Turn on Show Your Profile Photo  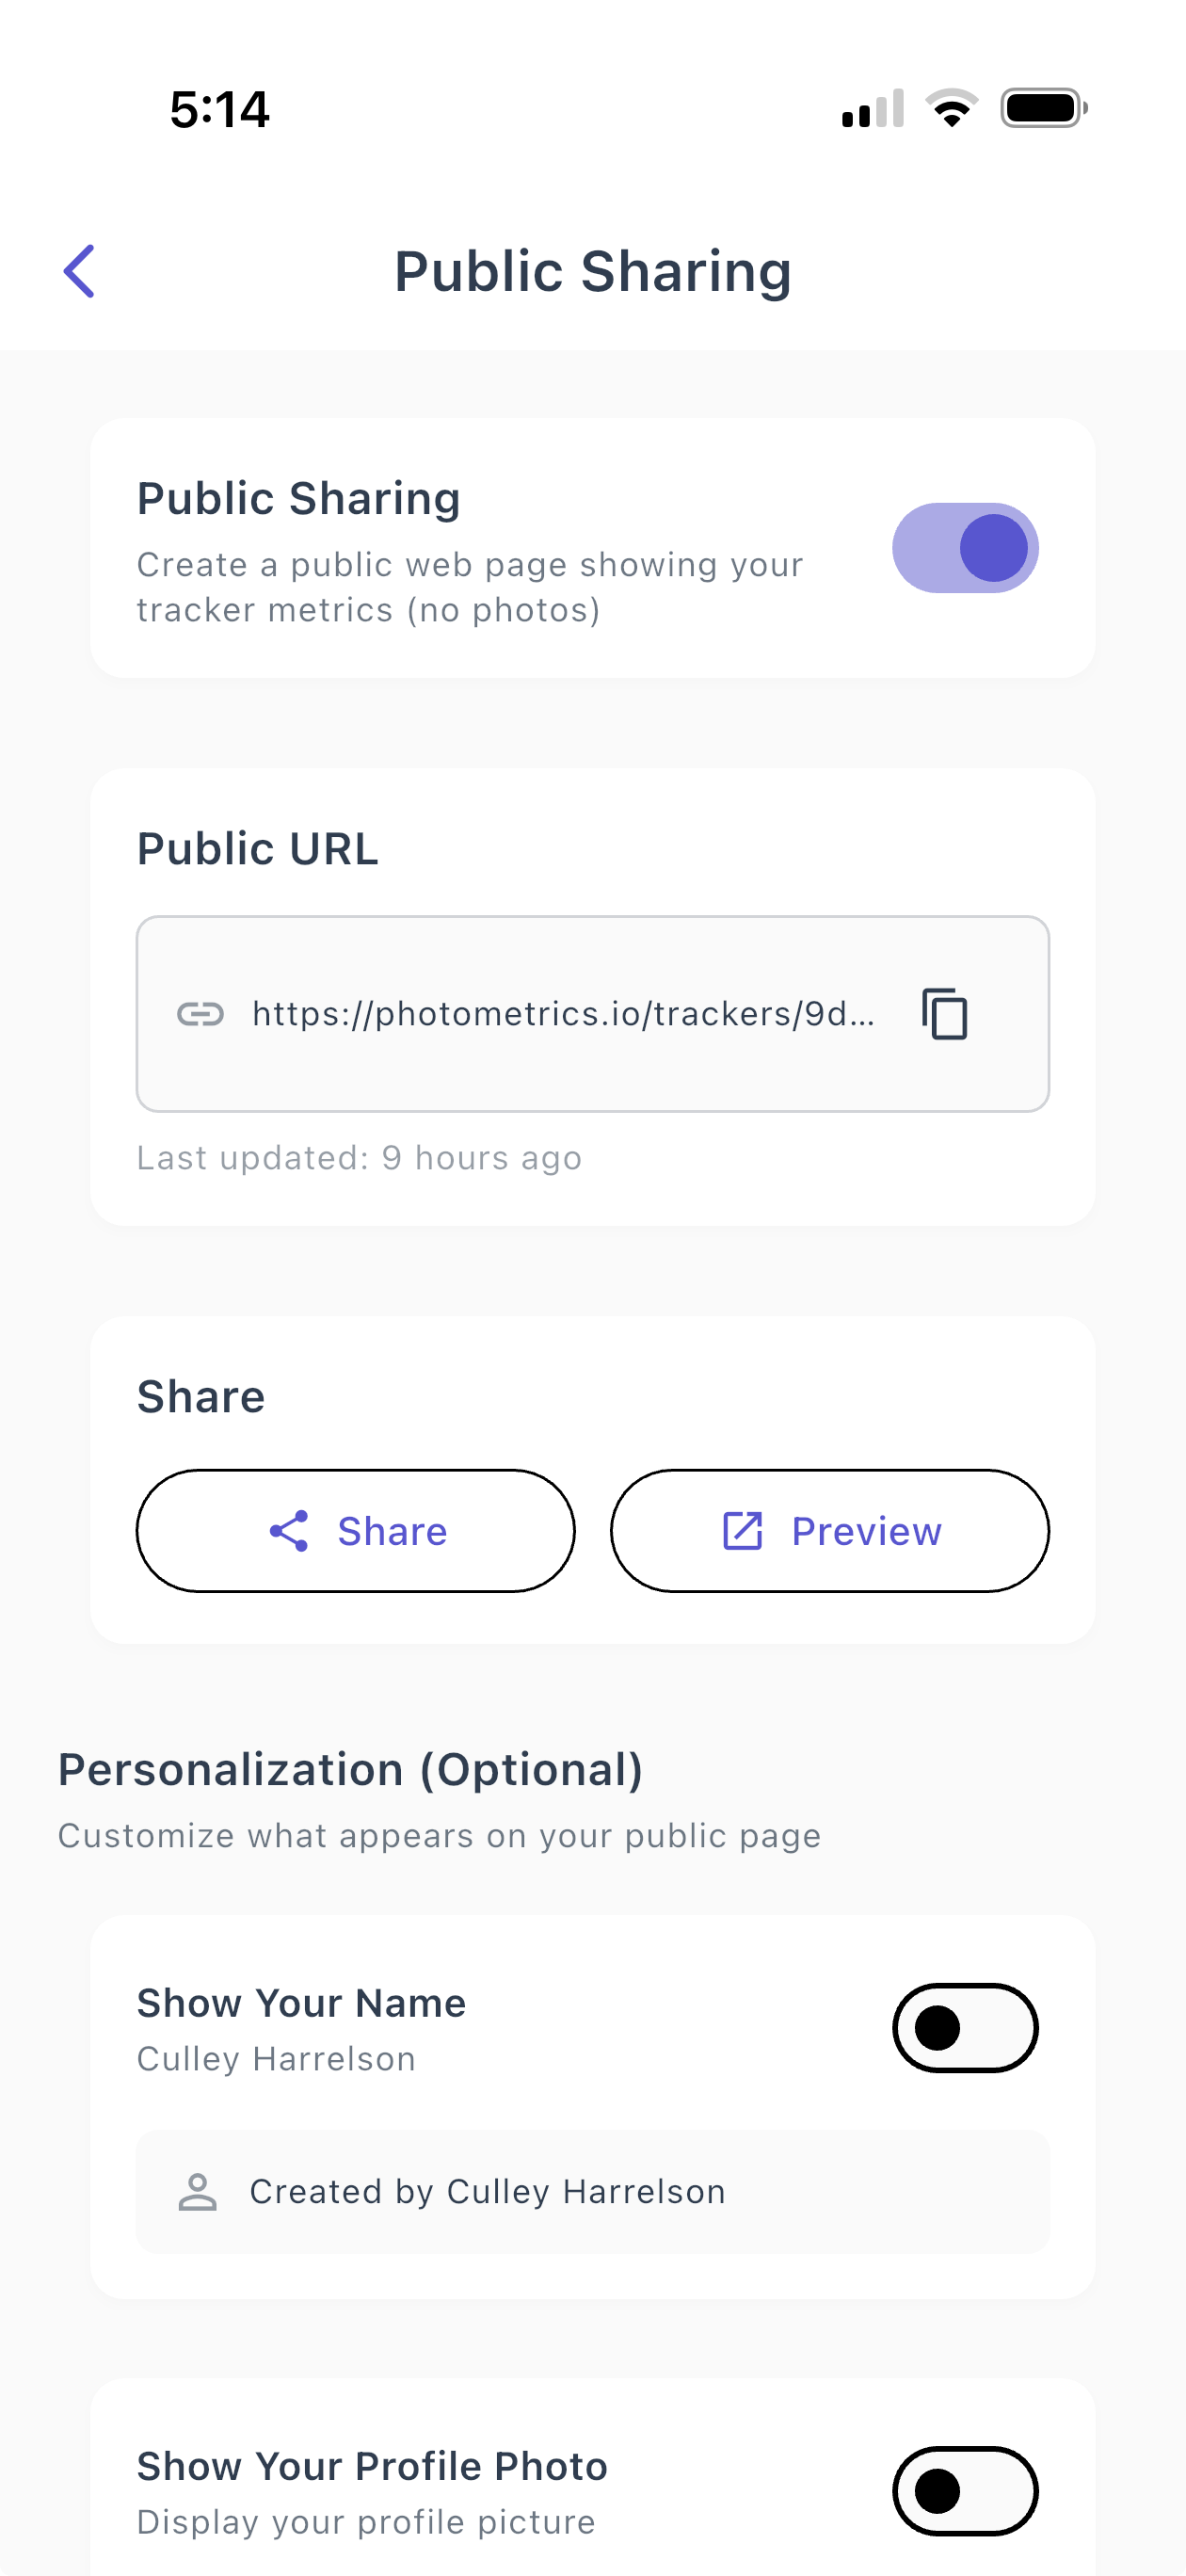click(x=965, y=2491)
